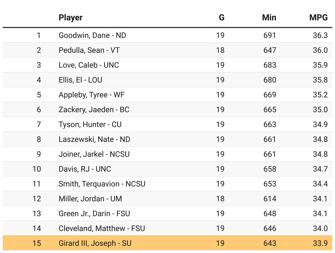Select Laszewski, Nate - ND

pyautogui.click(x=94, y=139)
